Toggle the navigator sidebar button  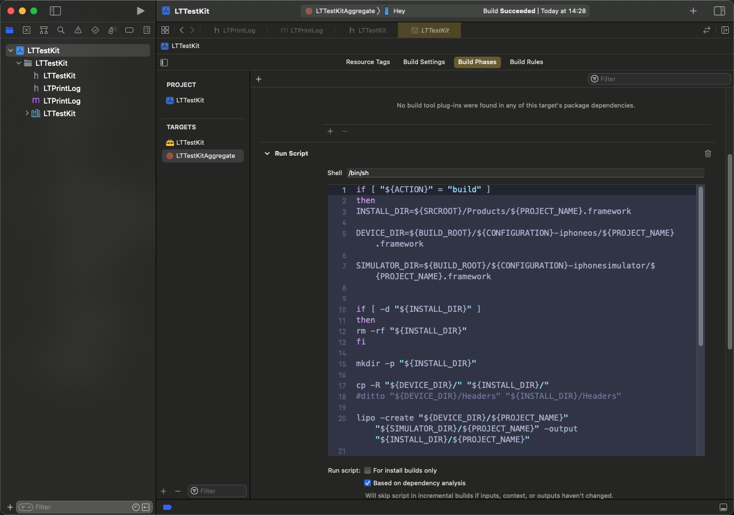click(x=55, y=11)
